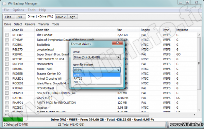Image resolution: width=204 pixels, height=129 pixels.
Task: Click the UG partitions cell for RZTP01
Action: (x=178, y=98)
